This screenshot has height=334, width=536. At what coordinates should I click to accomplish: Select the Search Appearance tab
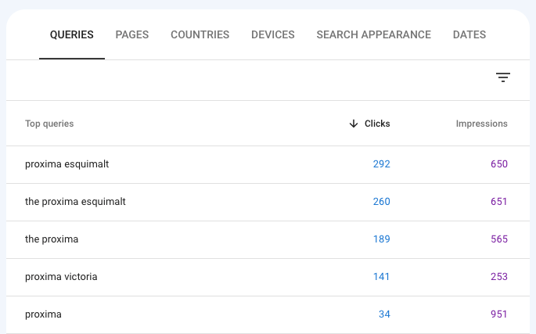[x=373, y=34]
